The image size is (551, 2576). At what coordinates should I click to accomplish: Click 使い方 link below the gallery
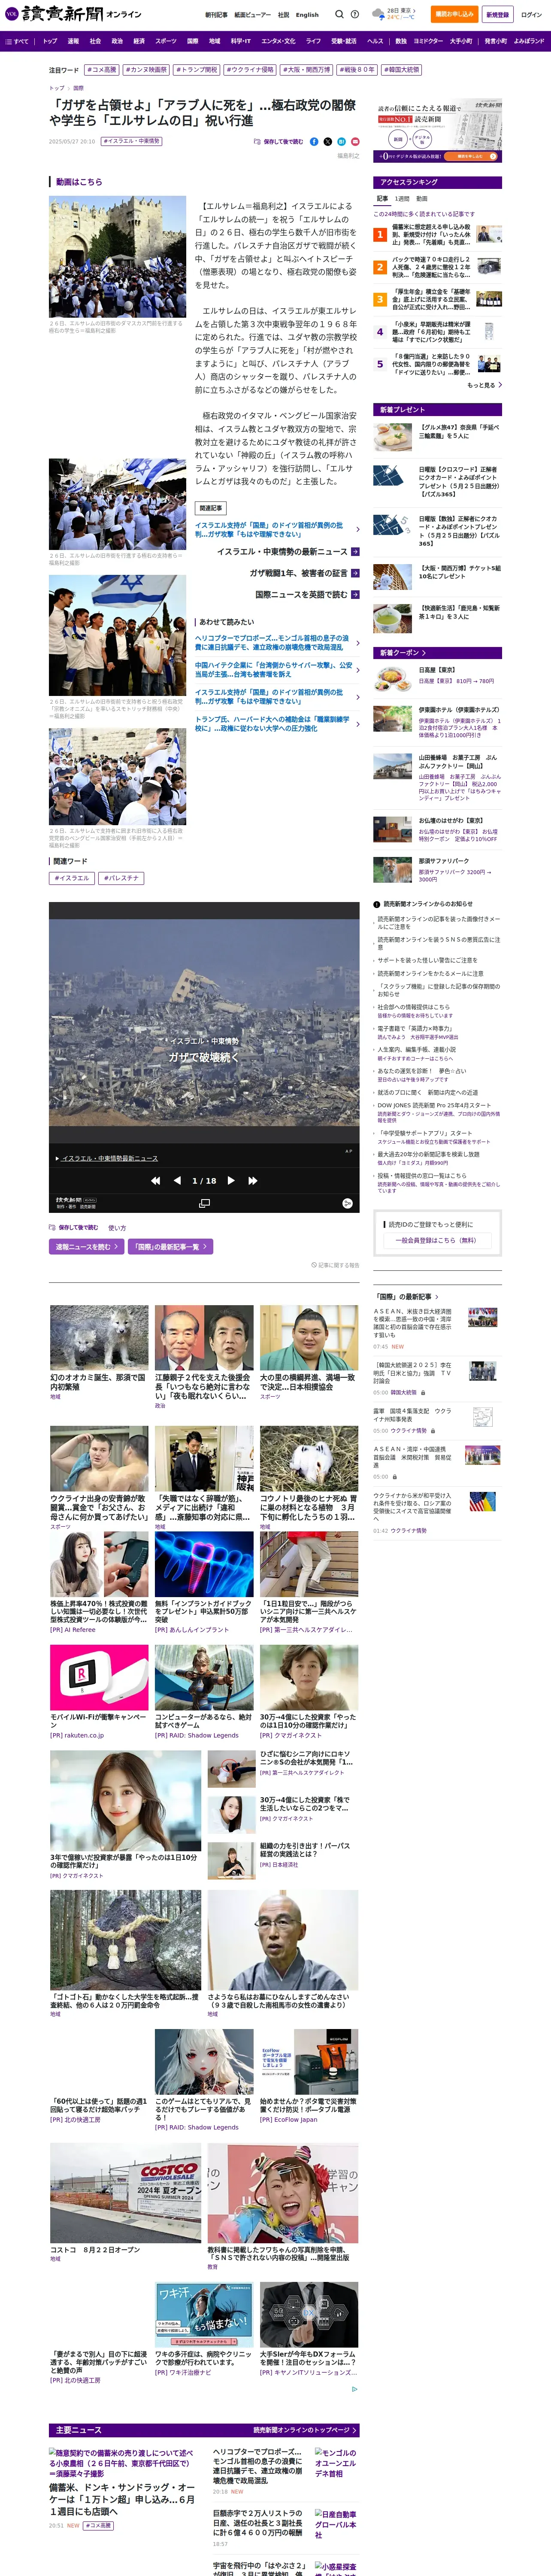pyautogui.click(x=117, y=1227)
